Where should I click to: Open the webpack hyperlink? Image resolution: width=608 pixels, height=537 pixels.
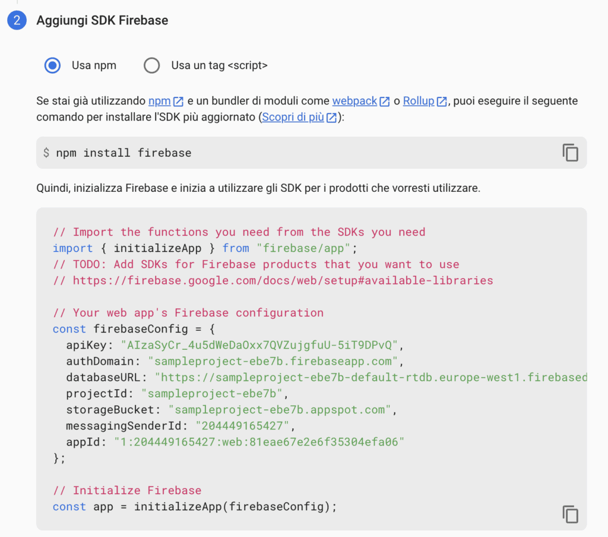[354, 101]
